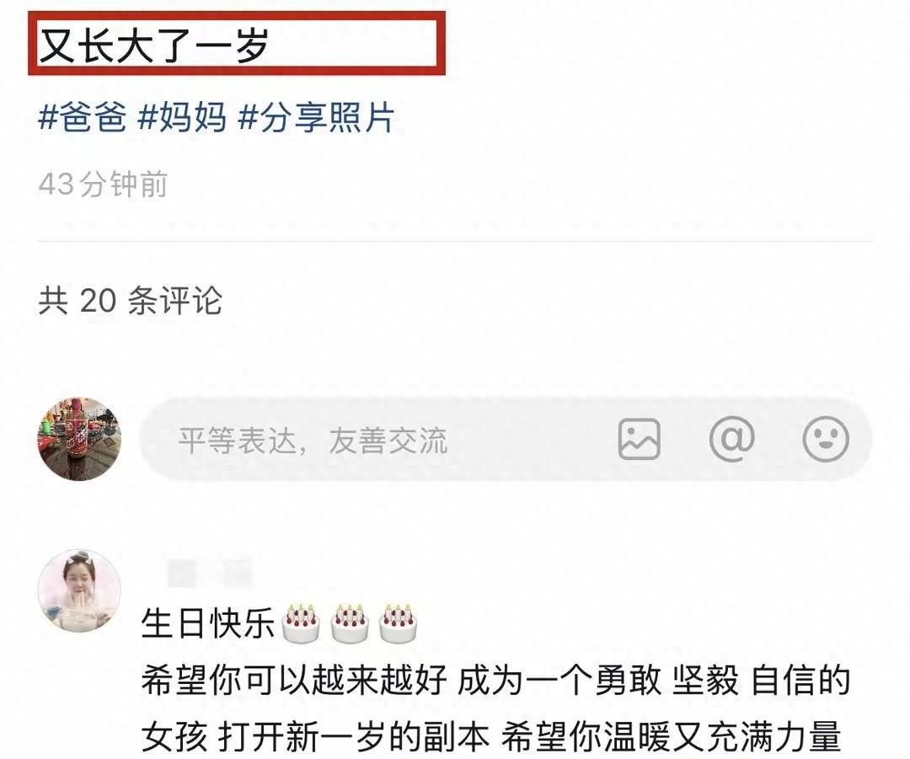Tap the text 希望你温暖又充满力量

click(x=672, y=737)
